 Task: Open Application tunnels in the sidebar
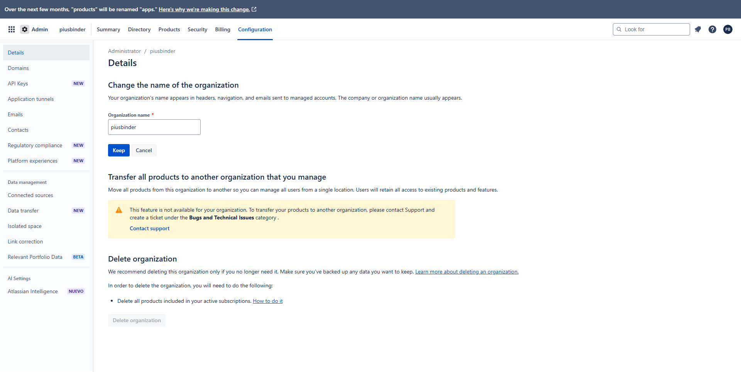click(46, 99)
